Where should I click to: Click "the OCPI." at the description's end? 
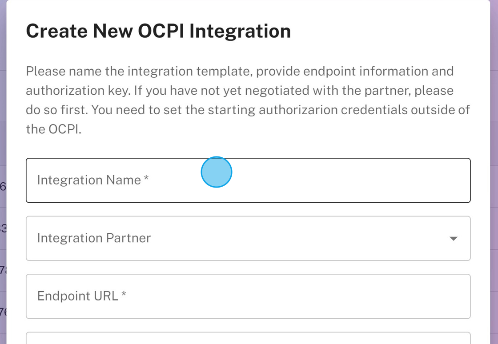54,129
